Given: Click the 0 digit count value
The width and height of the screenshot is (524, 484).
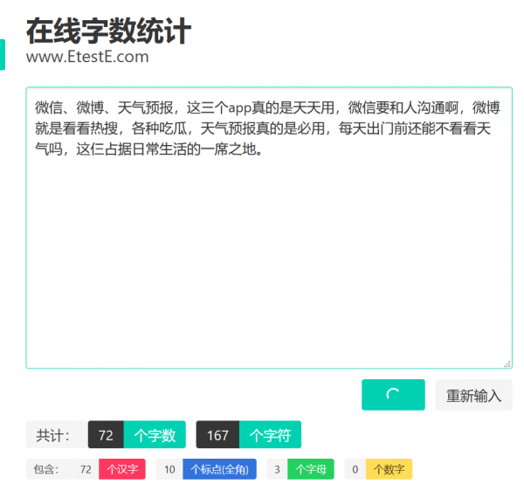Looking at the screenshot, I should click(355, 469).
